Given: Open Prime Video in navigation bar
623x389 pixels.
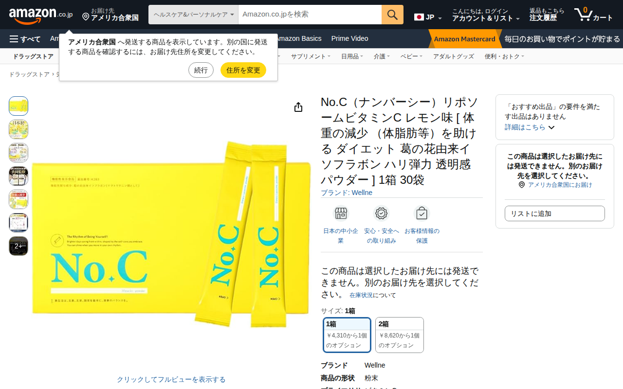Looking at the screenshot, I should [x=349, y=38].
